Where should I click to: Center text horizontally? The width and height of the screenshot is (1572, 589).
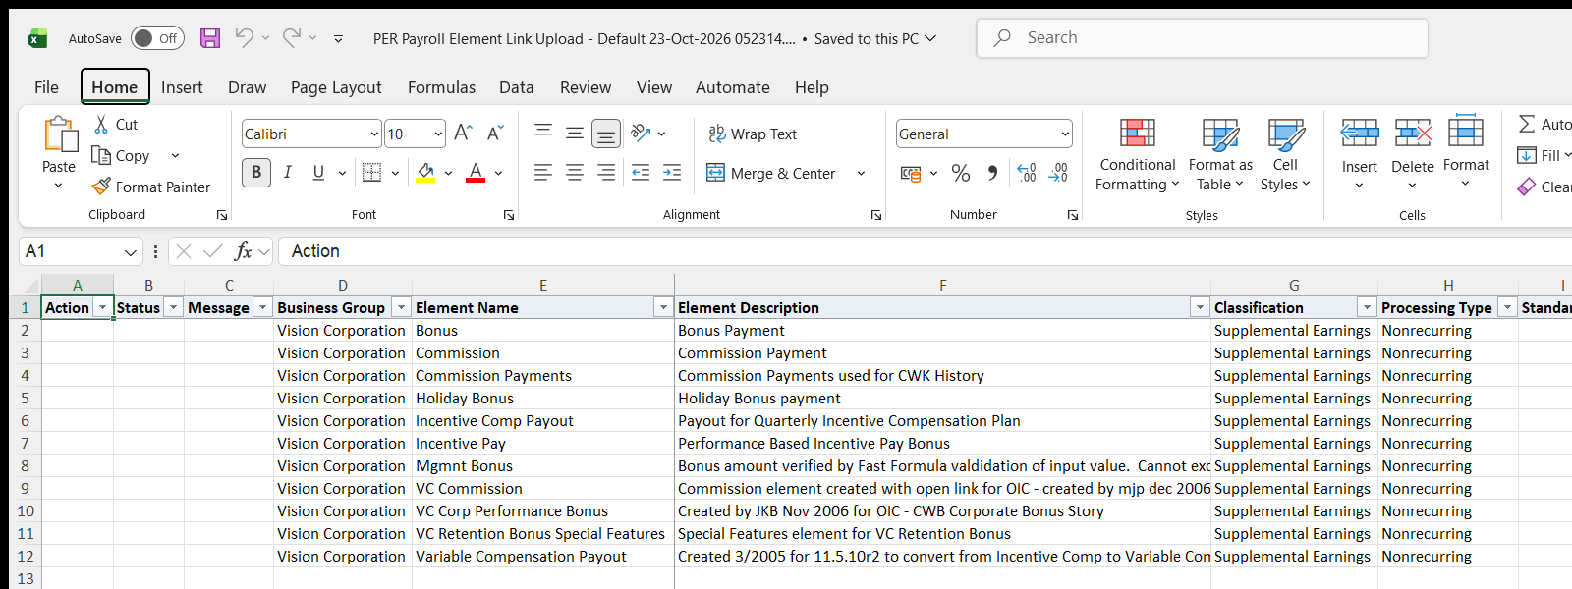575,173
